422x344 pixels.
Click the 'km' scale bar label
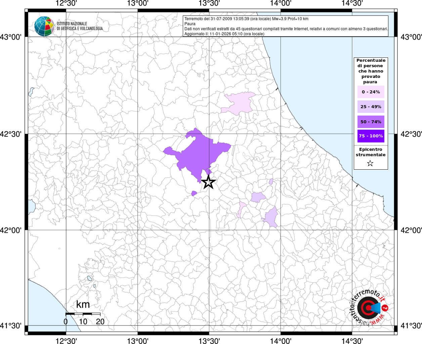click(83, 304)
